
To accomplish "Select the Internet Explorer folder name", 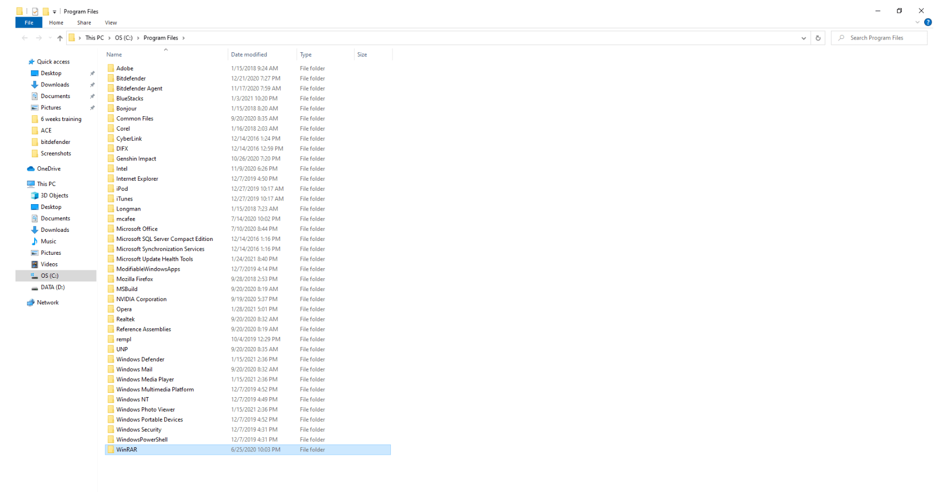I will [x=137, y=179].
